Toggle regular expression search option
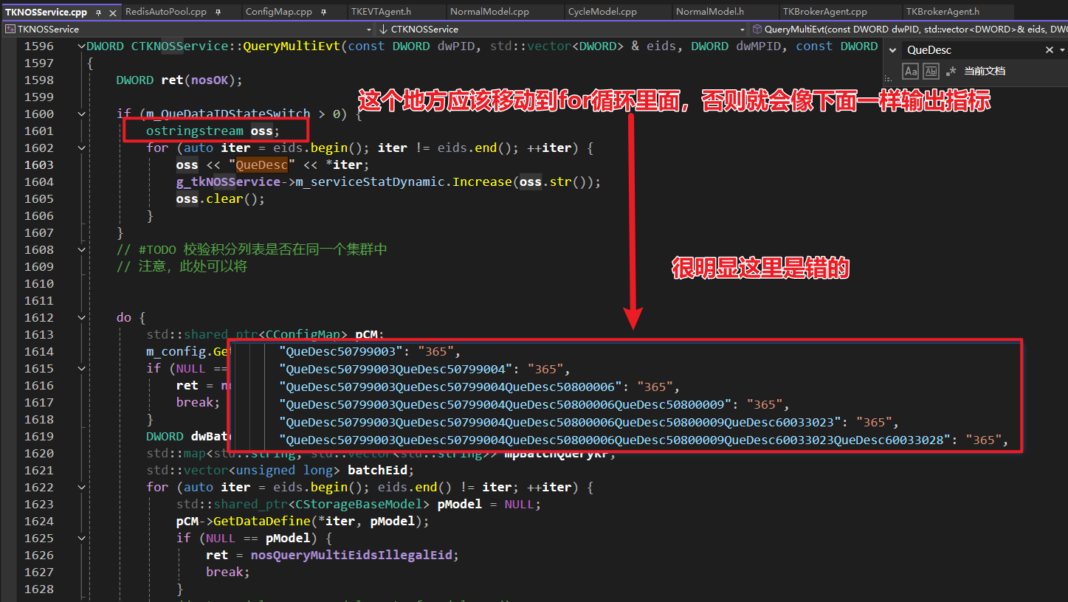 pyautogui.click(x=951, y=72)
